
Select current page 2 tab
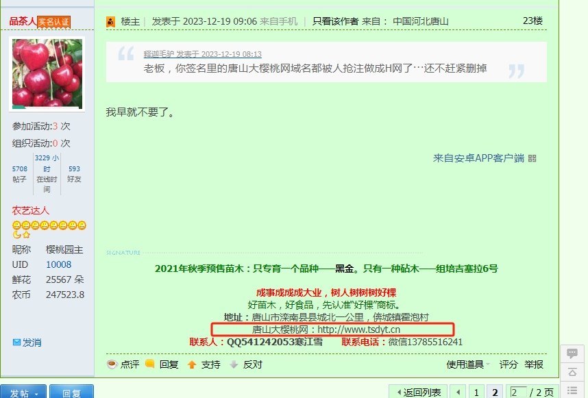click(495, 393)
